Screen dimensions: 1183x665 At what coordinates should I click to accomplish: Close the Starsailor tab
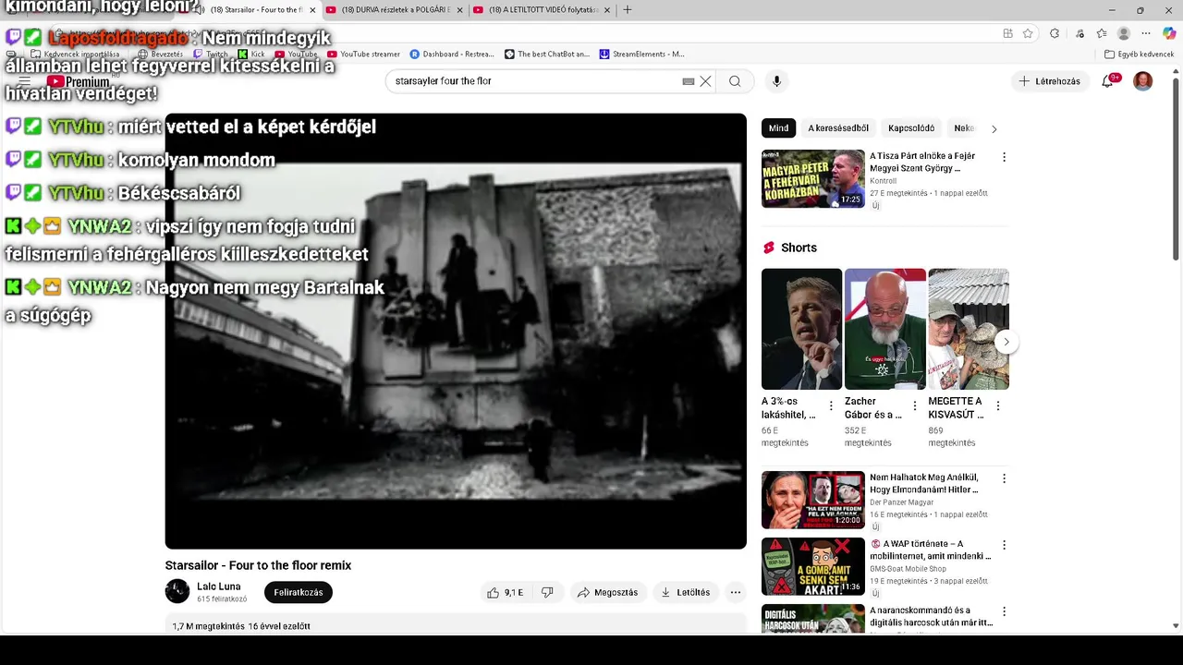(312, 10)
